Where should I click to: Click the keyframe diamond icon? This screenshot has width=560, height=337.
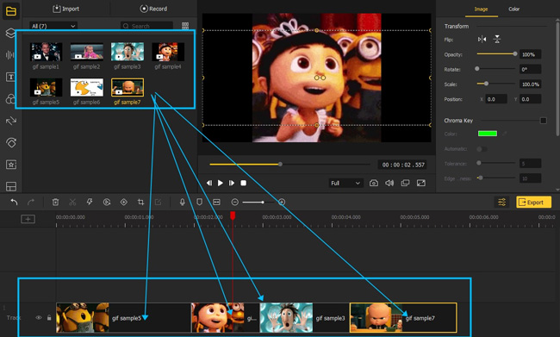pyautogui.click(x=123, y=203)
